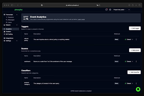Click the Dataviz chart icon

[x=4, y=25]
